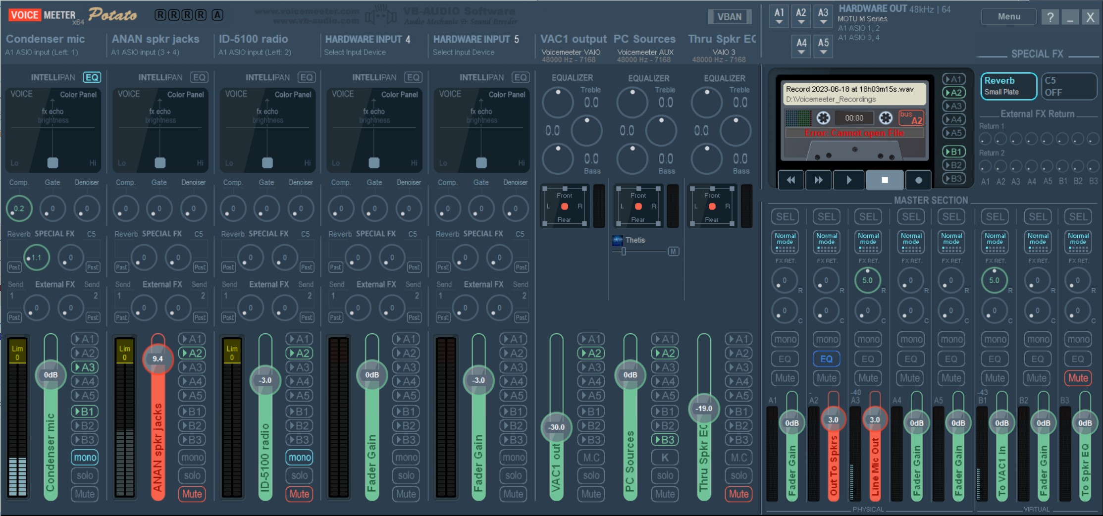
Task: Click the Thetis application icon
Action: pyautogui.click(x=618, y=240)
